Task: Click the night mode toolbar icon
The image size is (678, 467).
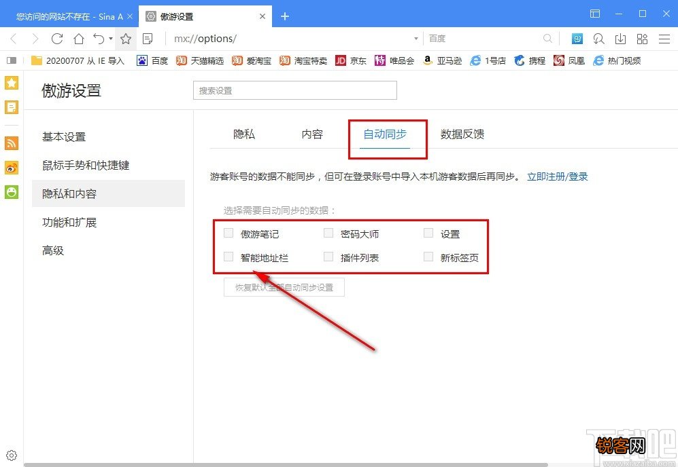Action: point(599,39)
